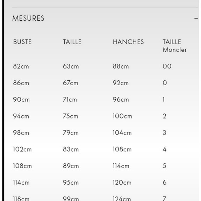201x201 pixels.
Task: Choose Moncler size 0
Action: pyautogui.click(x=165, y=83)
